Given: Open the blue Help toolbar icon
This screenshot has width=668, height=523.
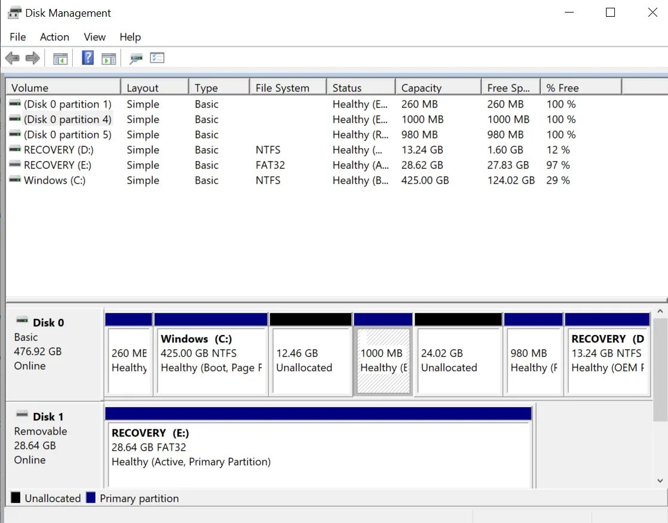Looking at the screenshot, I should 88,57.
